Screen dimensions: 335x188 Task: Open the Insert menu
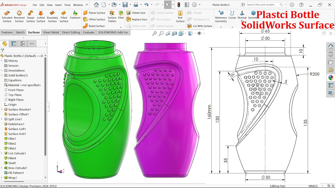pyautogui.click(x=58, y=5)
